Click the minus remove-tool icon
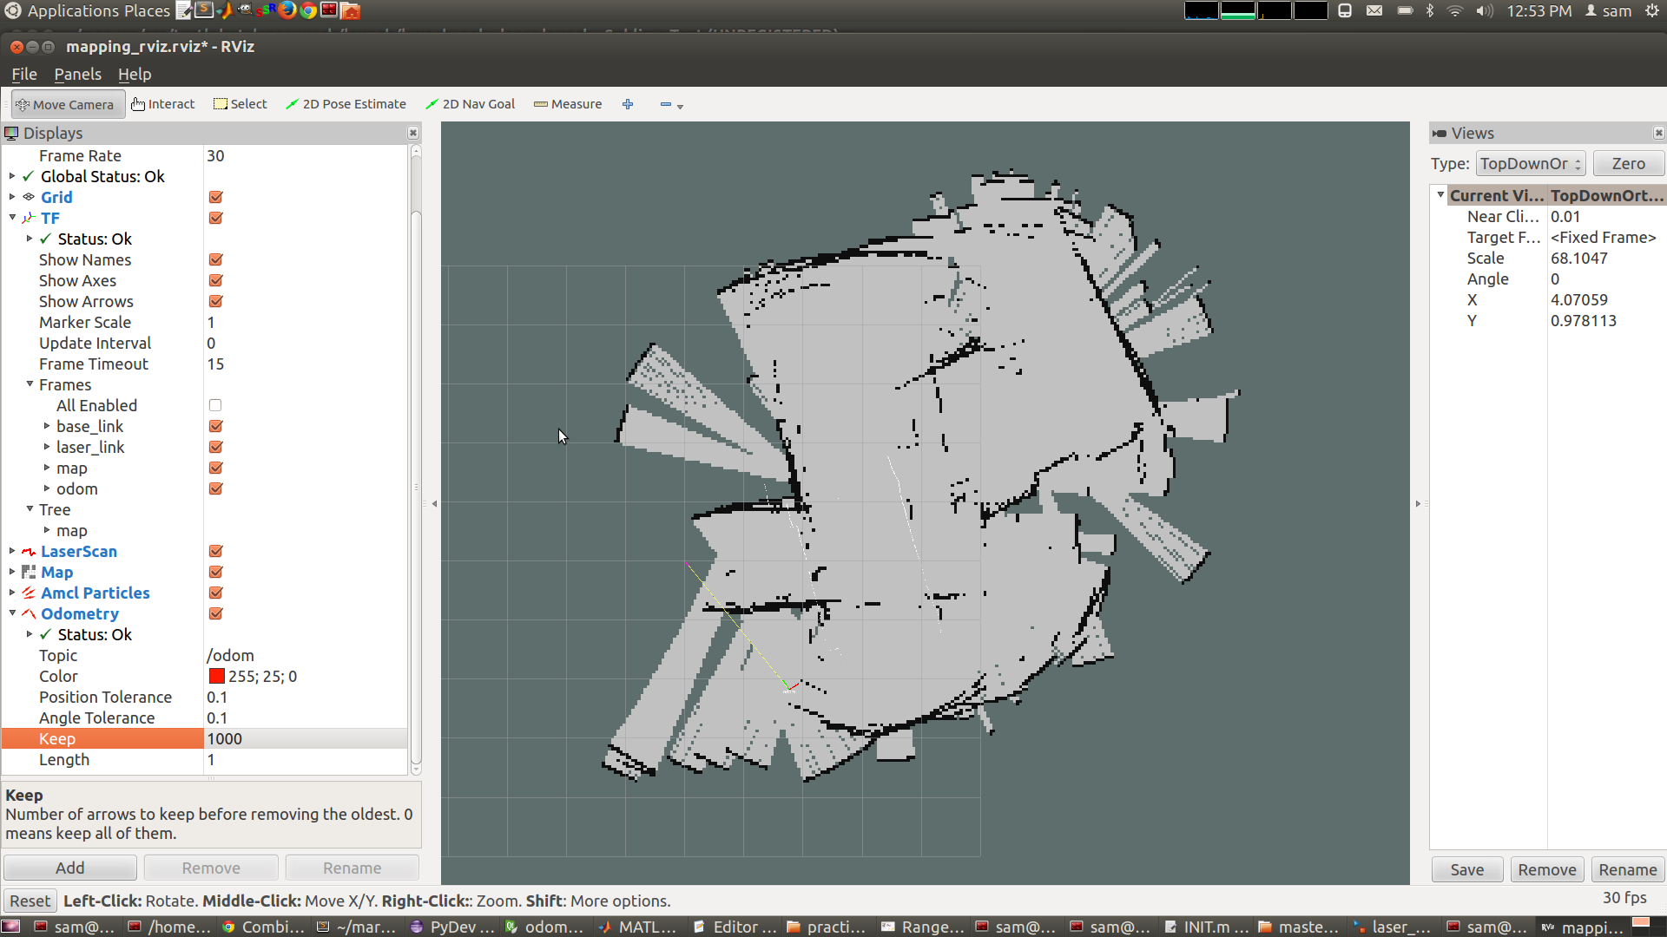 (x=665, y=104)
